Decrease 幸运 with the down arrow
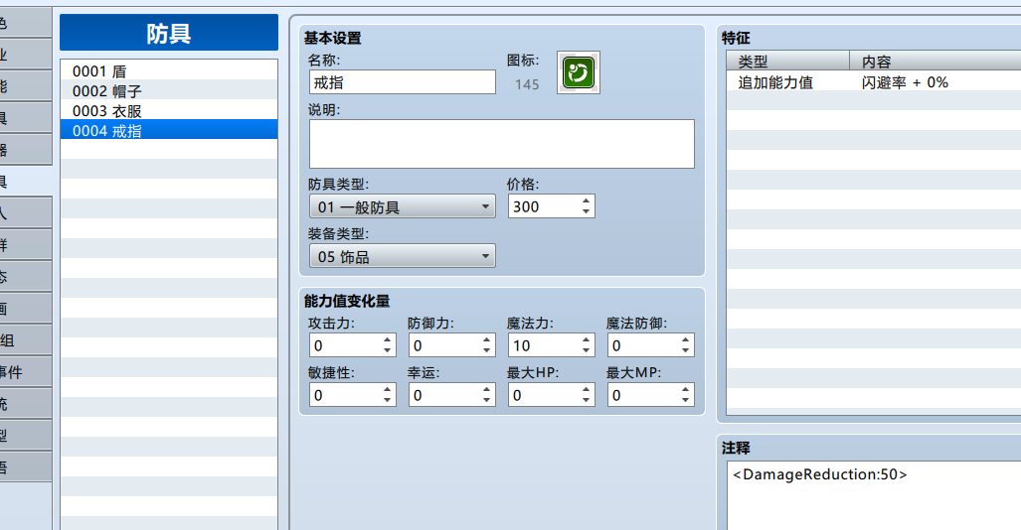The height and width of the screenshot is (530, 1021). 486,400
